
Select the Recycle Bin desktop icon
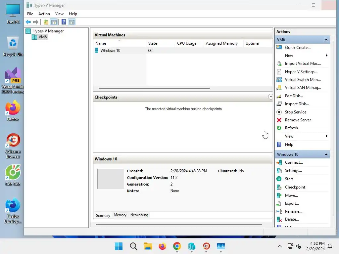pos(13,47)
